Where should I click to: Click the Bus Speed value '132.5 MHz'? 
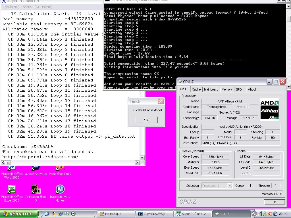coord(215,168)
